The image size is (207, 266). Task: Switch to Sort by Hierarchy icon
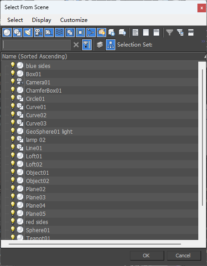(110, 45)
